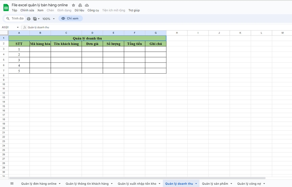Viewport: 292px width, 187px height.
Task: Select column M header
Action: [x=283, y=33]
